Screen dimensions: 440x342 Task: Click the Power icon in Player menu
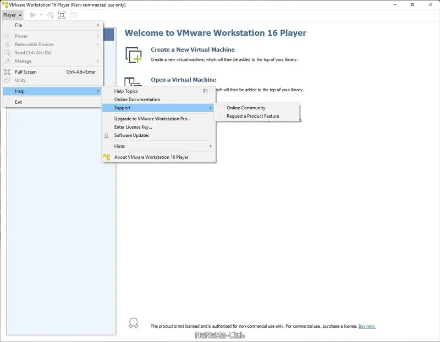(7, 36)
